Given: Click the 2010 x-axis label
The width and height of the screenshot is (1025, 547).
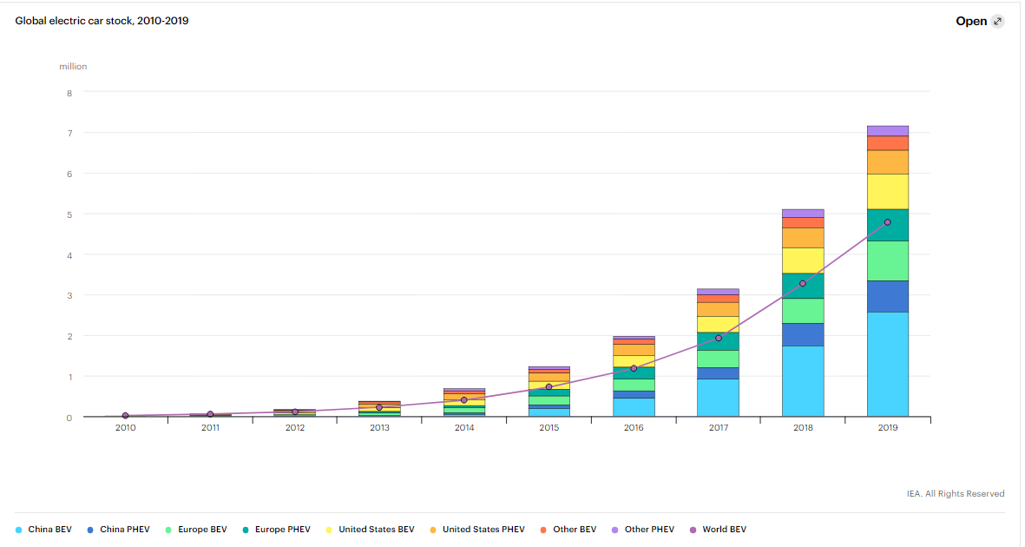Looking at the screenshot, I should click(126, 428).
